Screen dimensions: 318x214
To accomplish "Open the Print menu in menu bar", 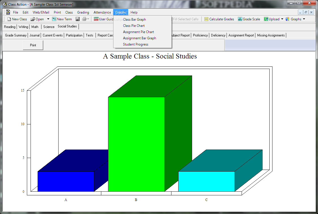I will [57, 12].
